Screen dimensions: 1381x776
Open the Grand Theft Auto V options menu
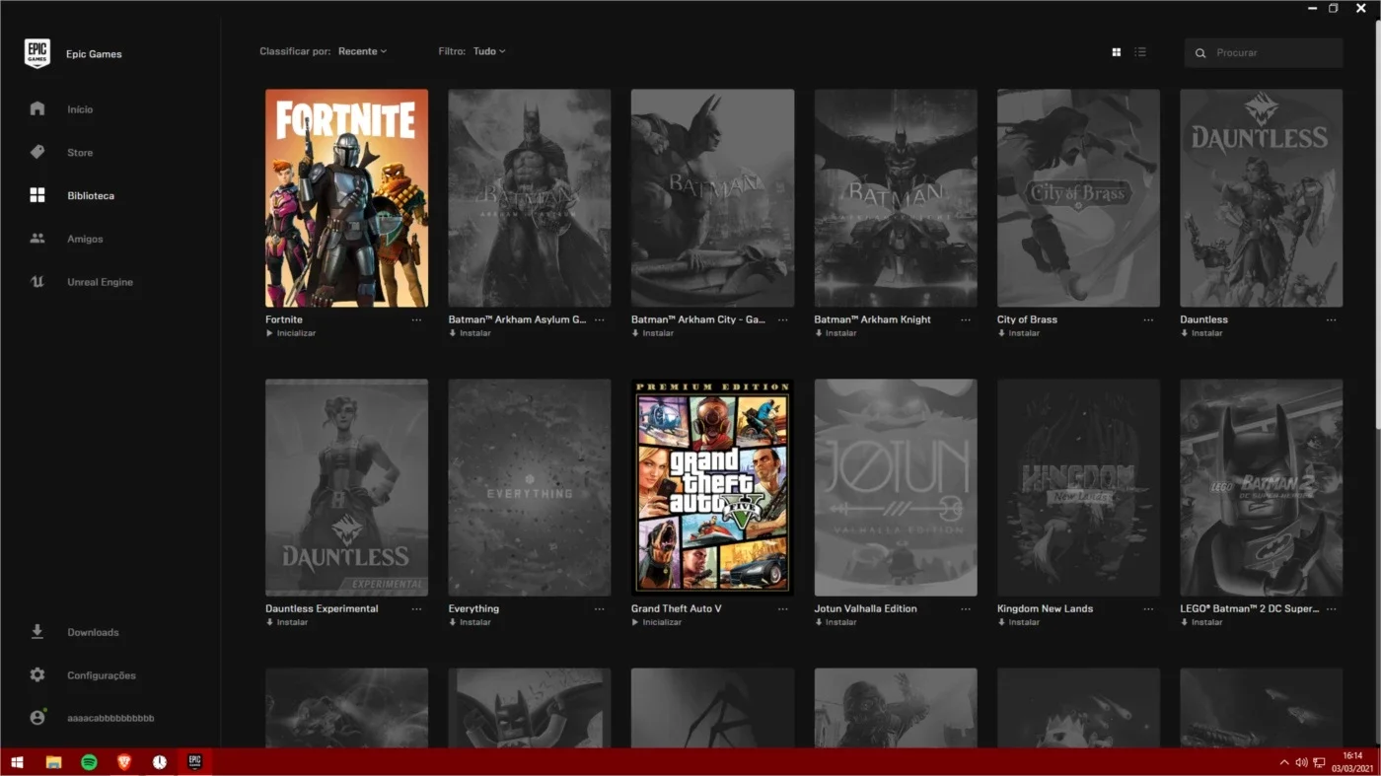[x=782, y=609]
